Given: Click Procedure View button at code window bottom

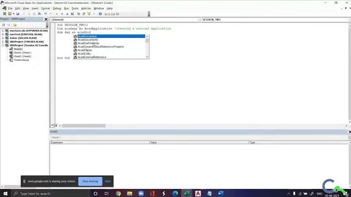Looking at the screenshot, I should point(52,125).
